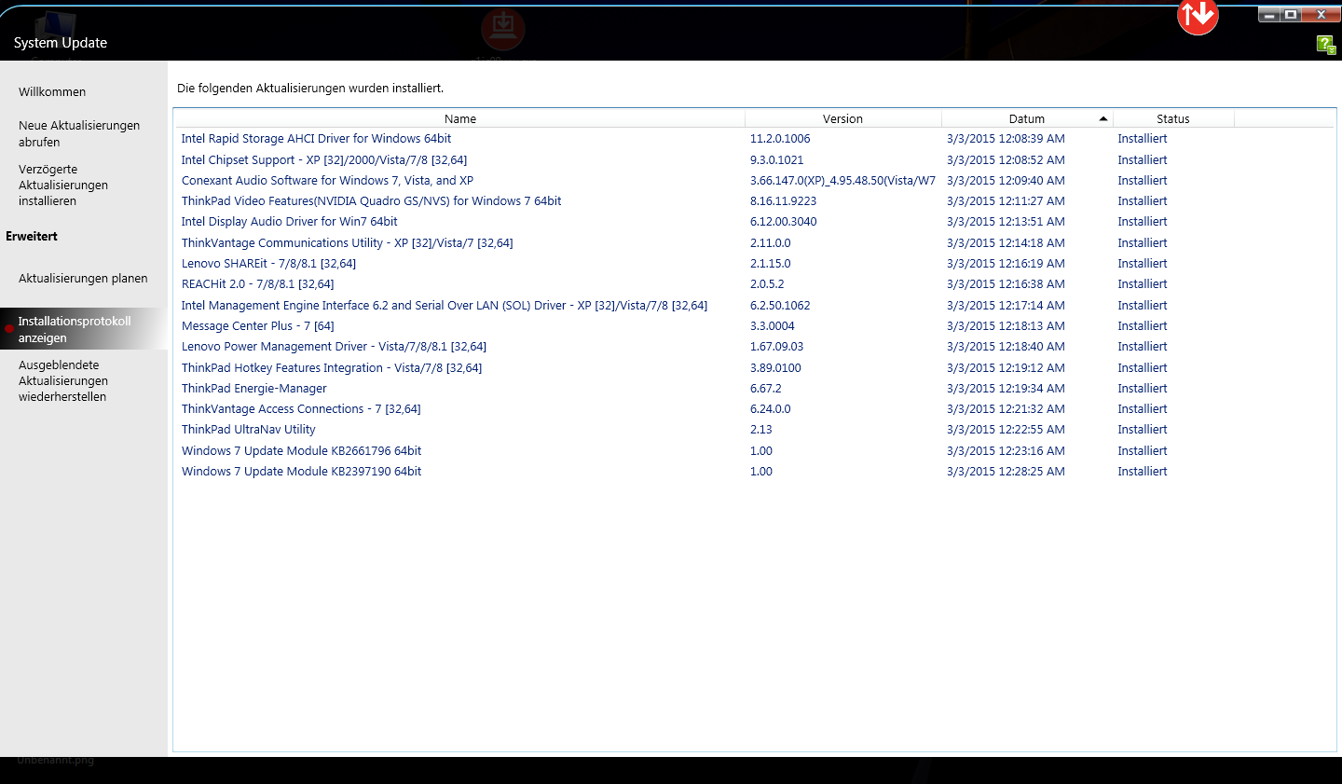Screen dimensions: 1342x784
Task: Select ThinkVantage Access Connections entry
Action: pos(301,409)
